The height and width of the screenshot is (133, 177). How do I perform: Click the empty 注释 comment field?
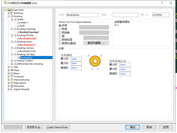click(x=125, y=15)
